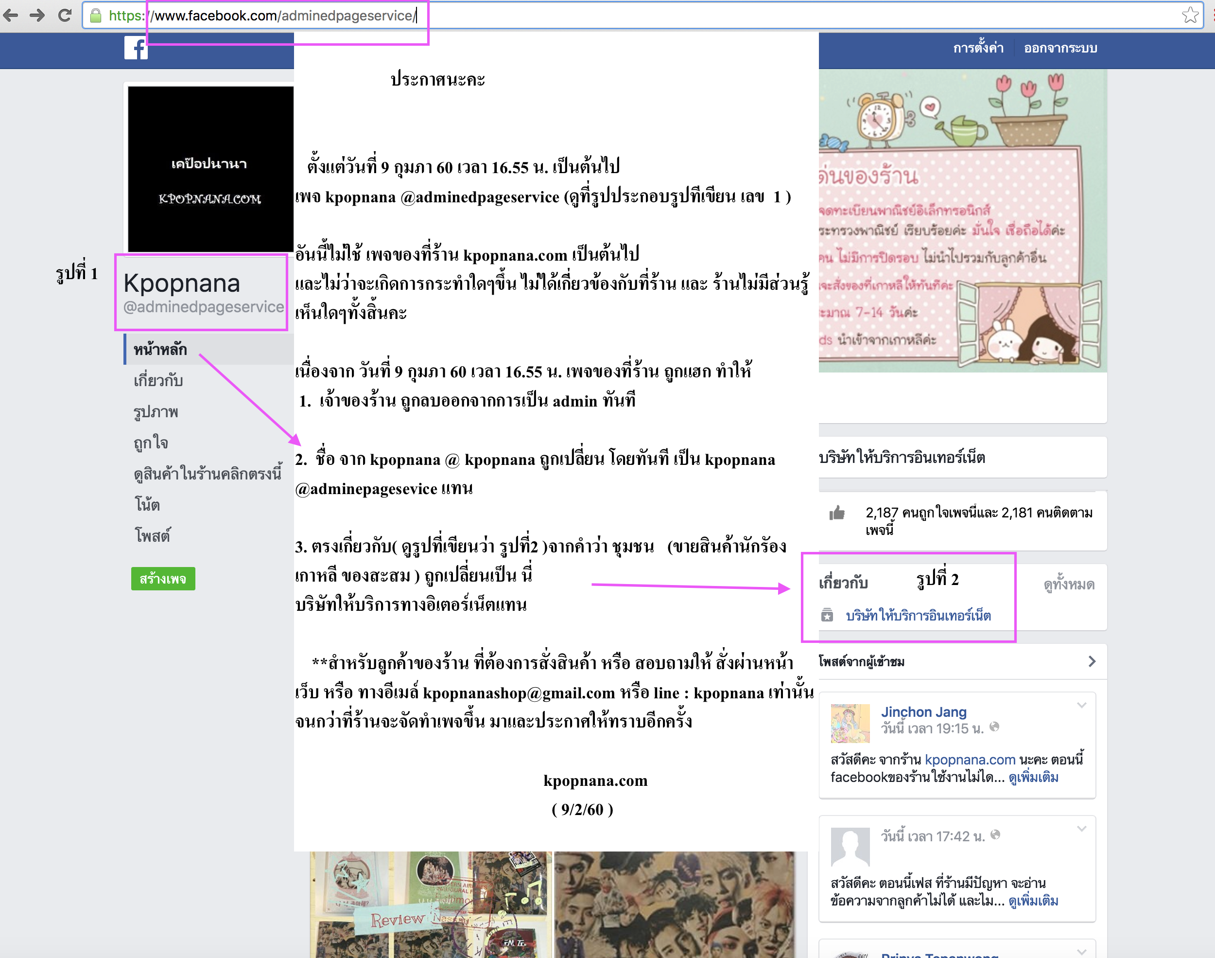The height and width of the screenshot is (958, 1215).
Task: Click the green สร้างเพจ button
Action: click(x=163, y=579)
